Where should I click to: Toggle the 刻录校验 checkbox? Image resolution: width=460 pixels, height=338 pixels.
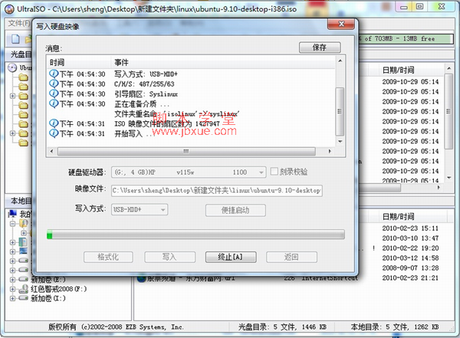tap(274, 172)
